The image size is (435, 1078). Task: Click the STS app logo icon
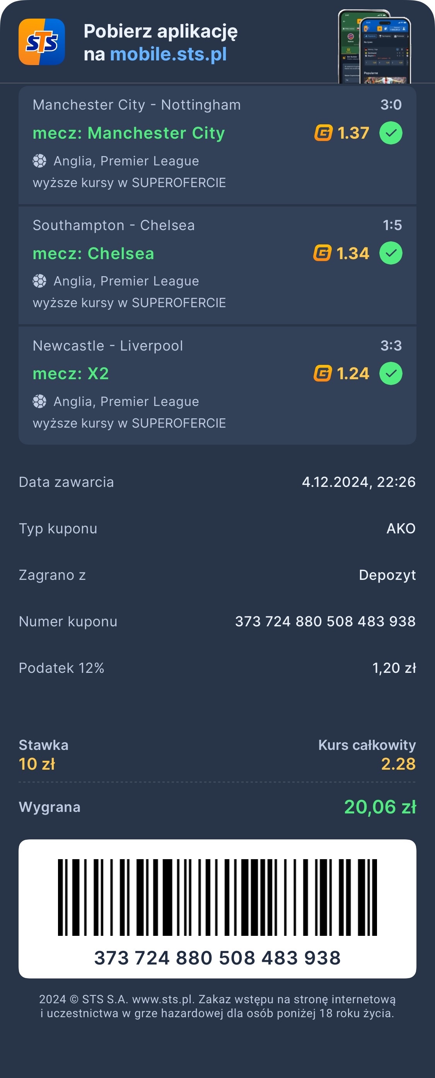(x=42, y=42)
